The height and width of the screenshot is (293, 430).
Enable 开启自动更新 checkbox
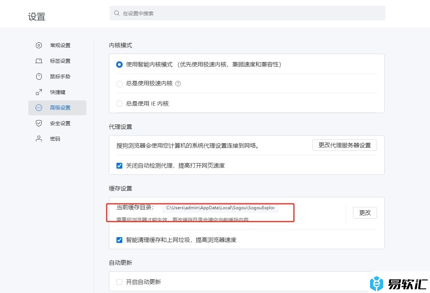coord(119,282)
